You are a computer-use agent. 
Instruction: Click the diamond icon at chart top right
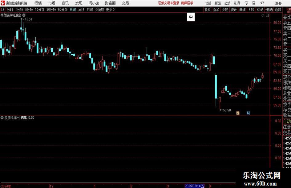point(263,15)
